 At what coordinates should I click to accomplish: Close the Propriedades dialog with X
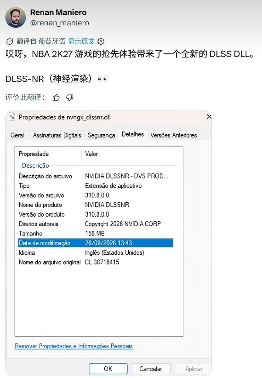coord(209,117)
